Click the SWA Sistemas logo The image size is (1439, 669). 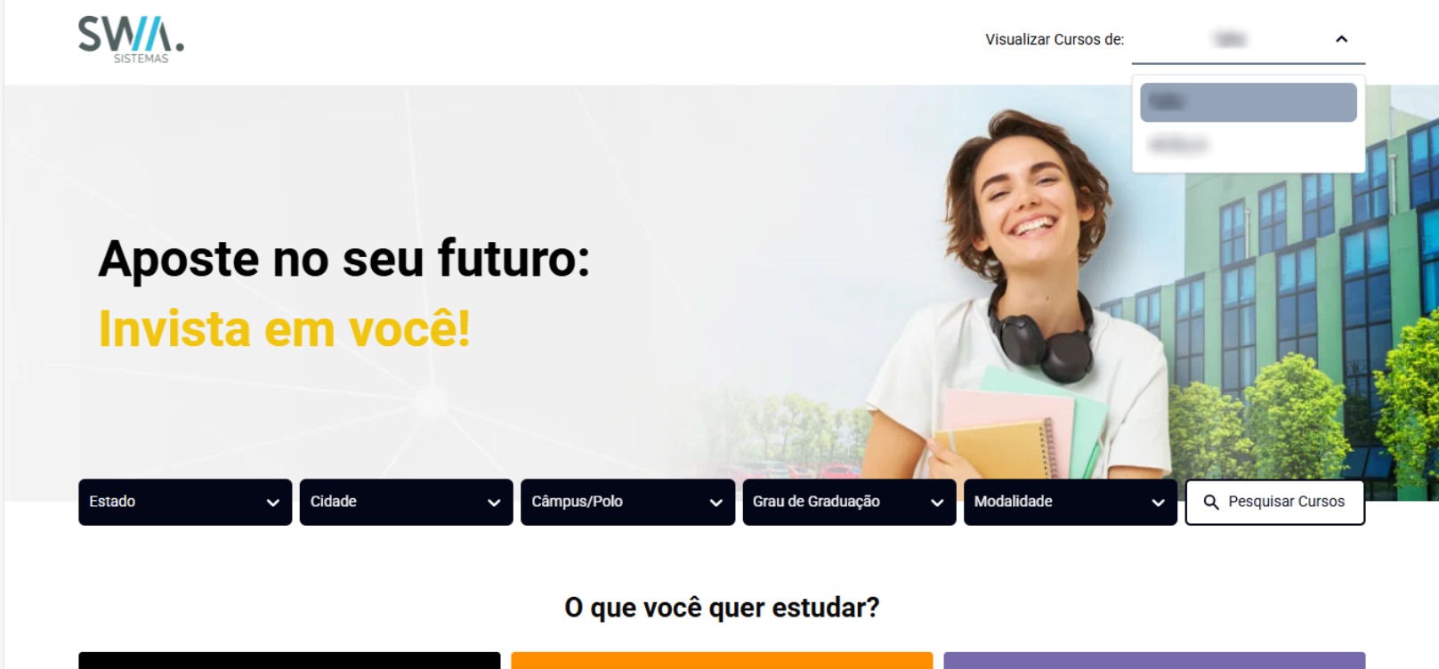[x=131, y=40]
